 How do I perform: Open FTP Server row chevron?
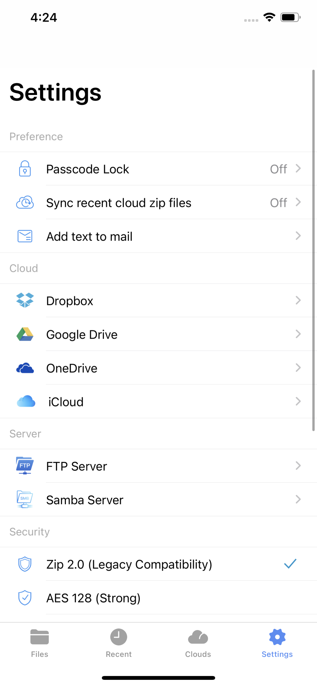(x=298, y=465)
